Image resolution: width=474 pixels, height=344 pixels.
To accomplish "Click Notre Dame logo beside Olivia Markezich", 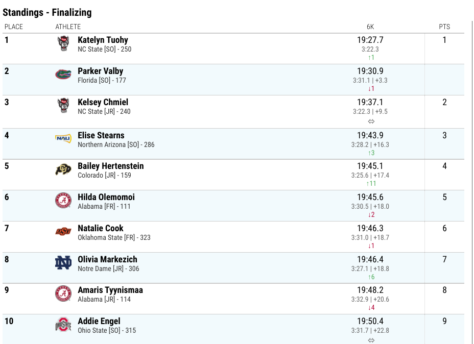I will pos(63,262).
